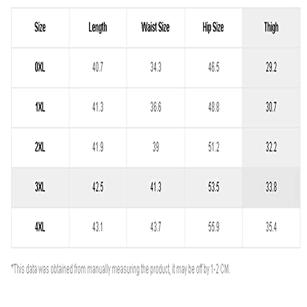Screen dimensions: 307x307
Task: Click the Waist Size header
Action: coord(155,27)
